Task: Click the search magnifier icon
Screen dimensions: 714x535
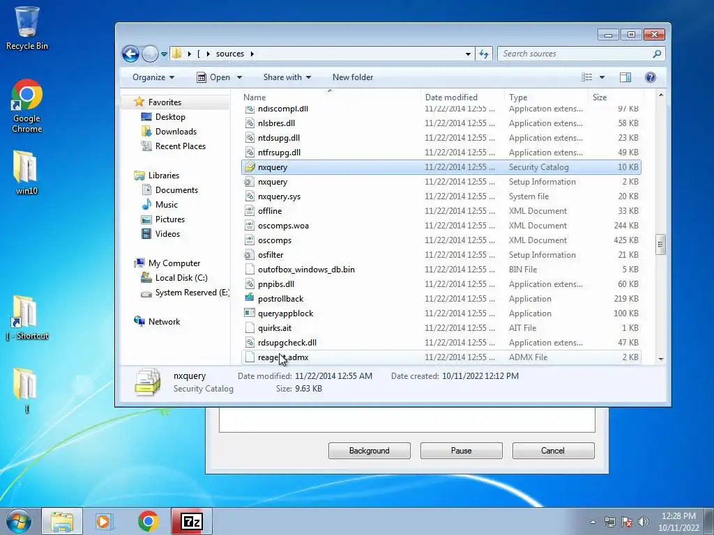Action: coord(657,54)
